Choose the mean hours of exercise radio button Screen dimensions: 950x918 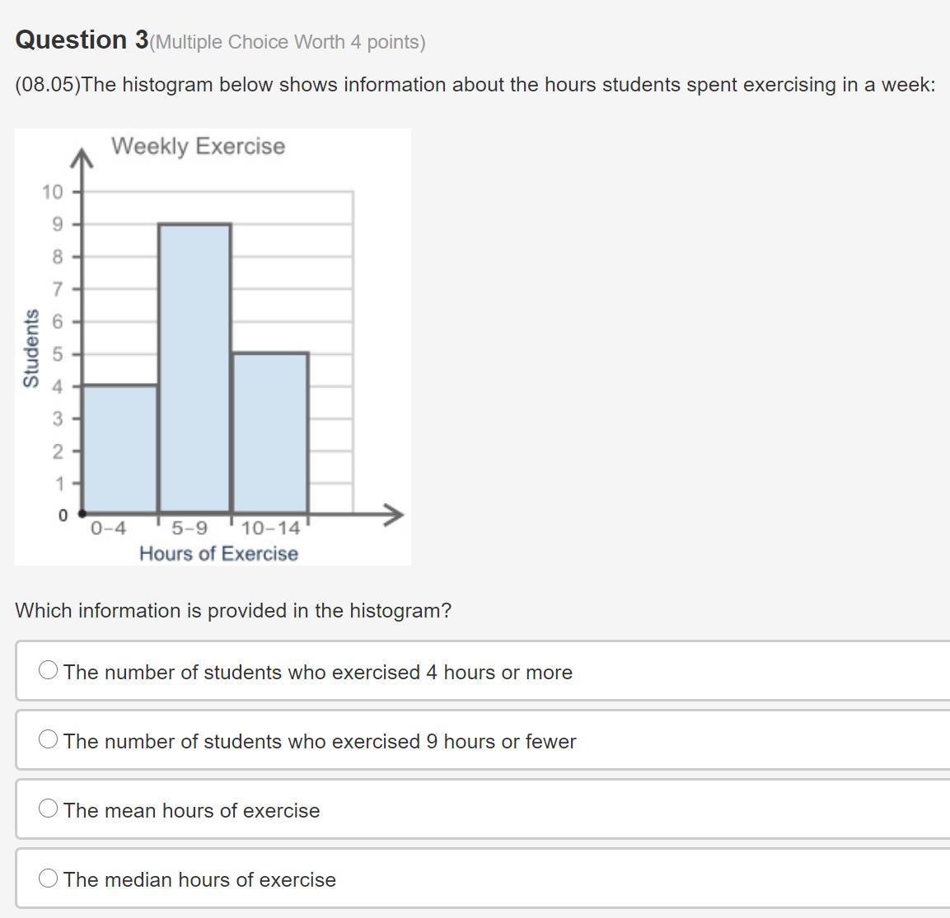click(49, 809)
